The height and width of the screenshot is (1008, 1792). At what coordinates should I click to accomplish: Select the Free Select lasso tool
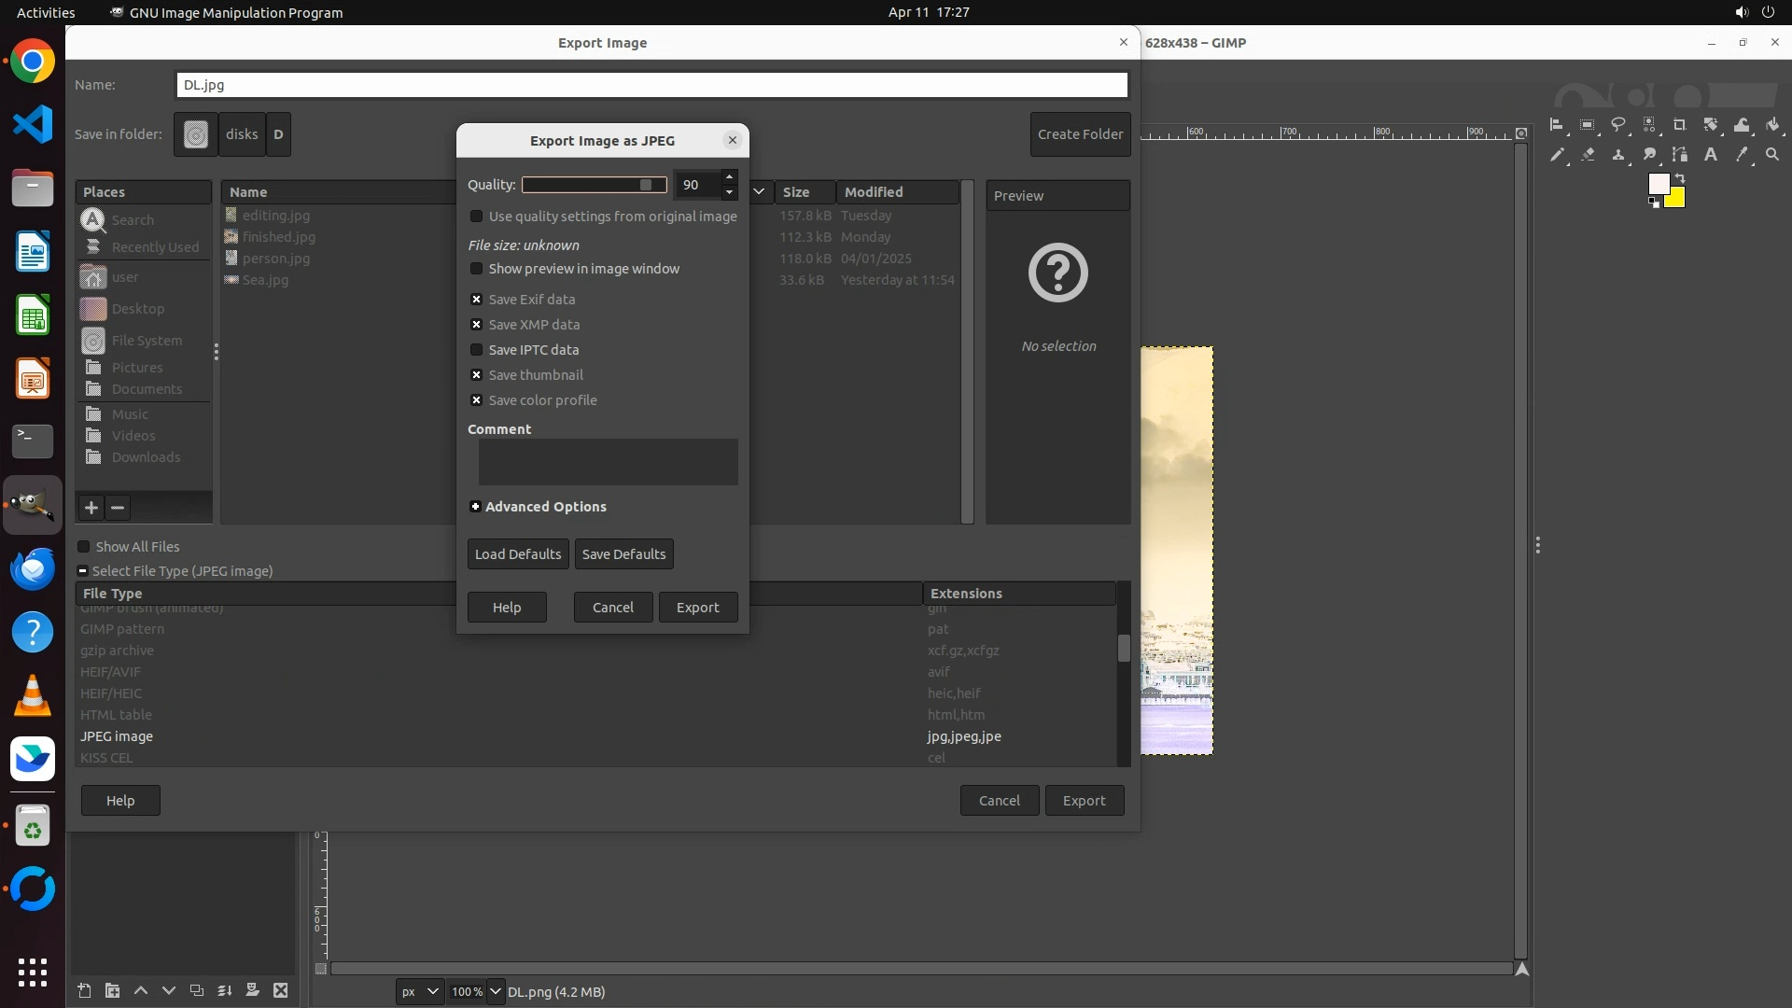[x=1618, y=125]
